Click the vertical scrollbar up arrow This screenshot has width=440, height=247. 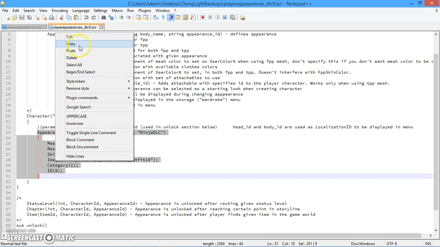[436, 34]
